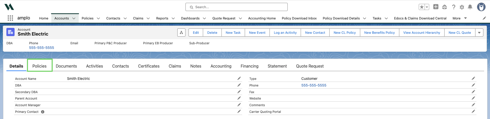Open the Statement tab
The width and height of the screenshot is (490, 119).
[x=277, y=66]
